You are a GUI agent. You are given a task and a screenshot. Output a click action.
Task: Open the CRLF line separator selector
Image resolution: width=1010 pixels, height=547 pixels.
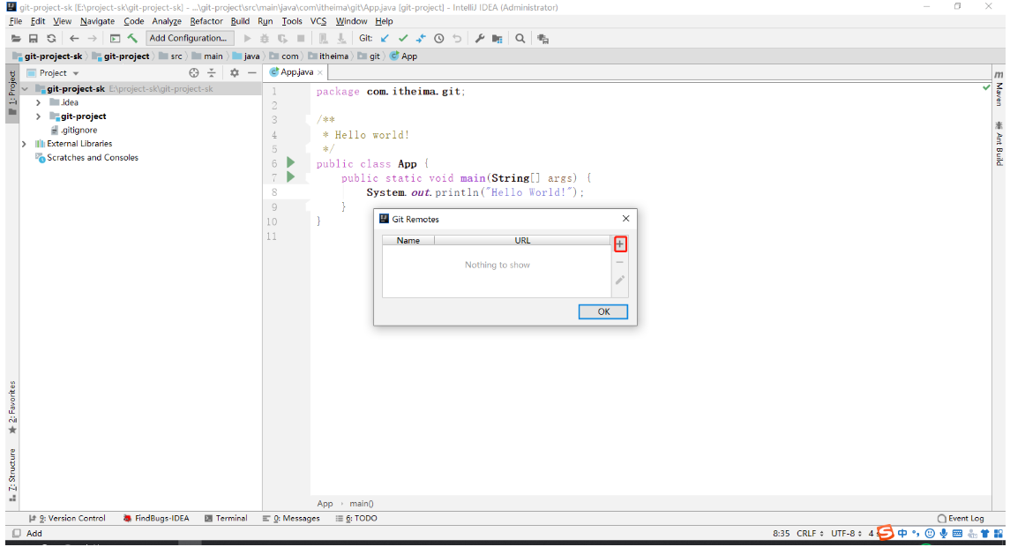[x=810, y=534]
